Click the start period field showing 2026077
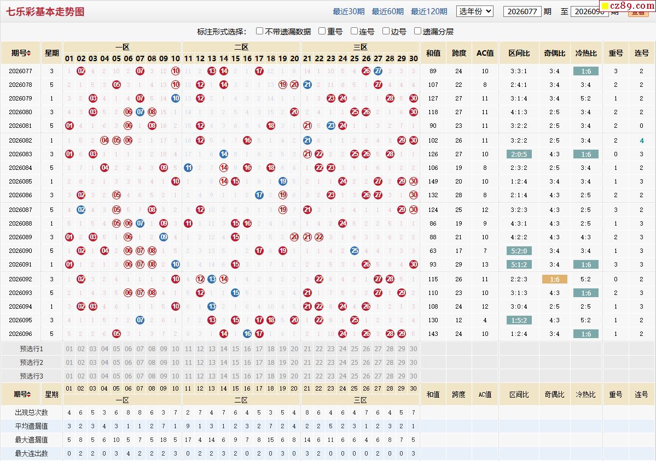The height and width of the screenshot is (461, 656). click(x=522, y=11)
